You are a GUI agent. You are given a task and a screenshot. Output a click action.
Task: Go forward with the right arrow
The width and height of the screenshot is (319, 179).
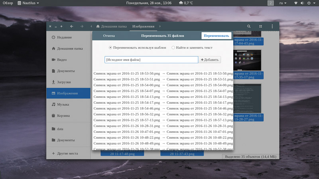pyautogui.click(x=82, y=26)
